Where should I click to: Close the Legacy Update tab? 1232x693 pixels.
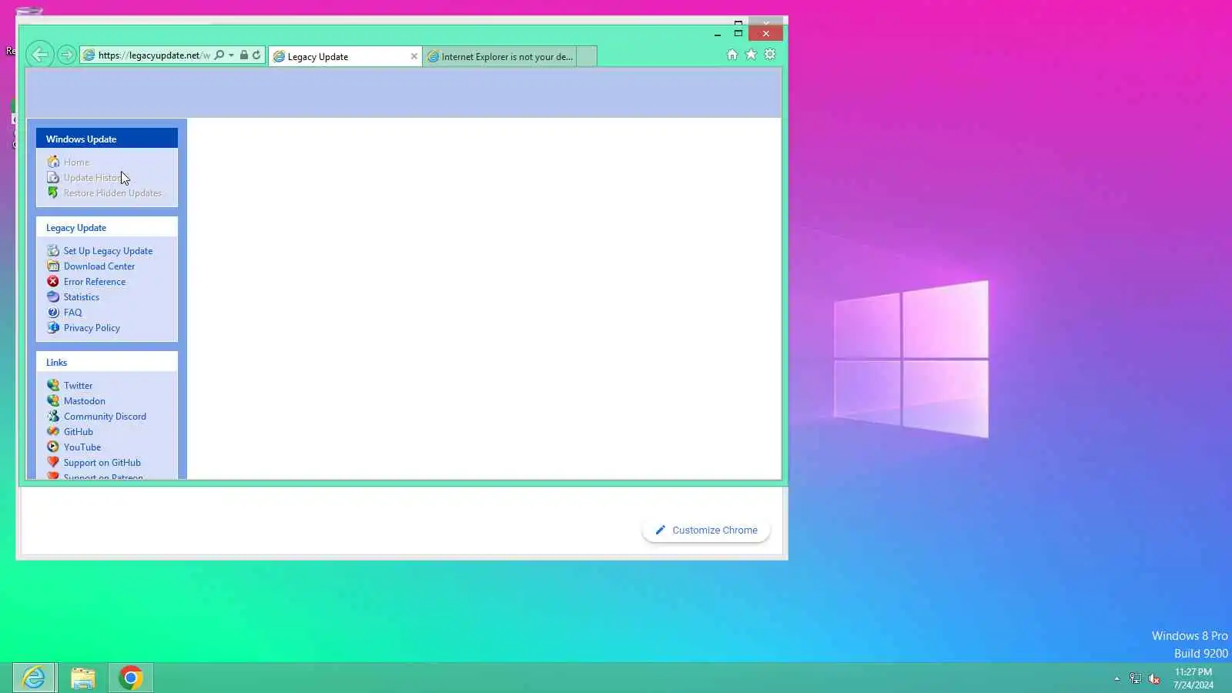tap(414, 56)
